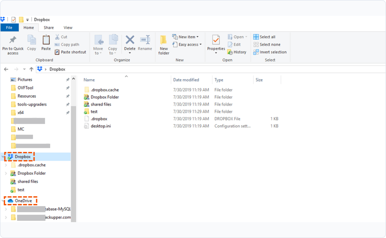Click Edit in the Open group

(x=234, y=44)
